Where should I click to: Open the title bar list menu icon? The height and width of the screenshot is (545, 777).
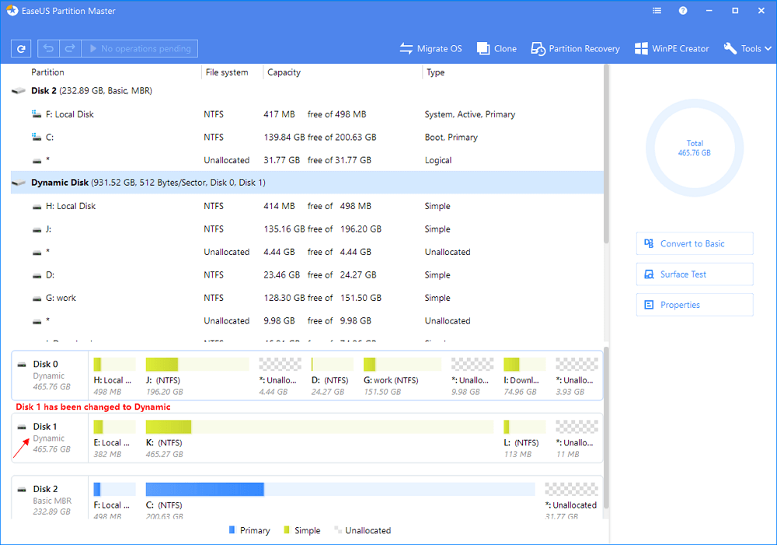(657, 12)
